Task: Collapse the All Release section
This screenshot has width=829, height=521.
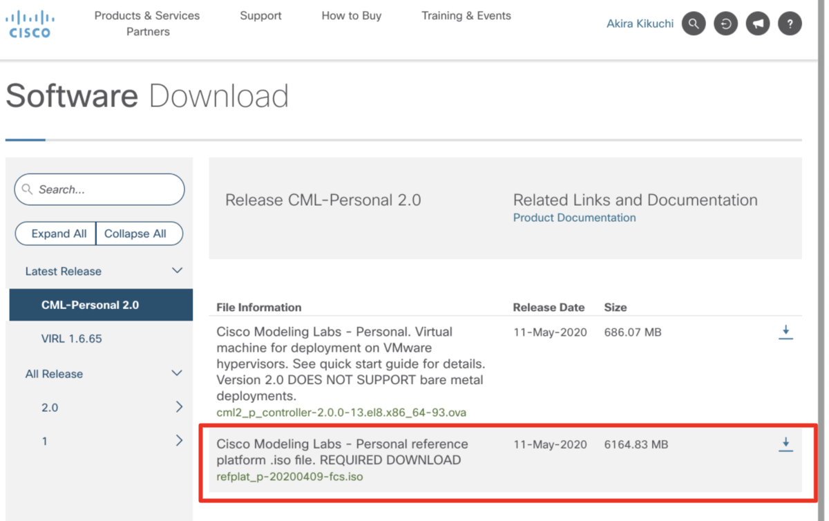Action: click(177, 373)
